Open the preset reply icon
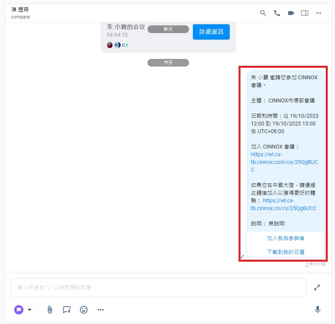This screenshot has height=324, width=335. tap(67, 310)
